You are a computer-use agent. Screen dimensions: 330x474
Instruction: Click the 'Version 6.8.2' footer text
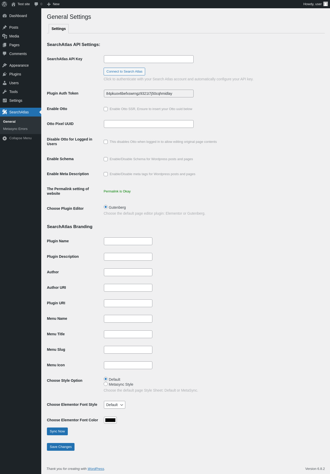[315, 469]
